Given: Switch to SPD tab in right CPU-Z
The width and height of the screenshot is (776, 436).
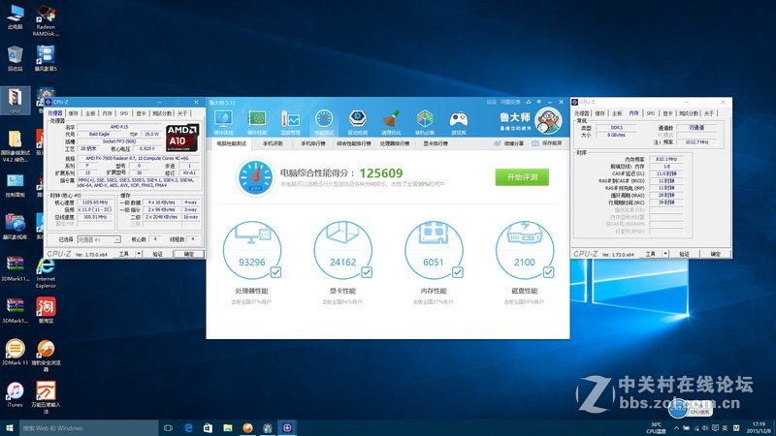Looking at the screenshot, I should click(x=651, y=113).
